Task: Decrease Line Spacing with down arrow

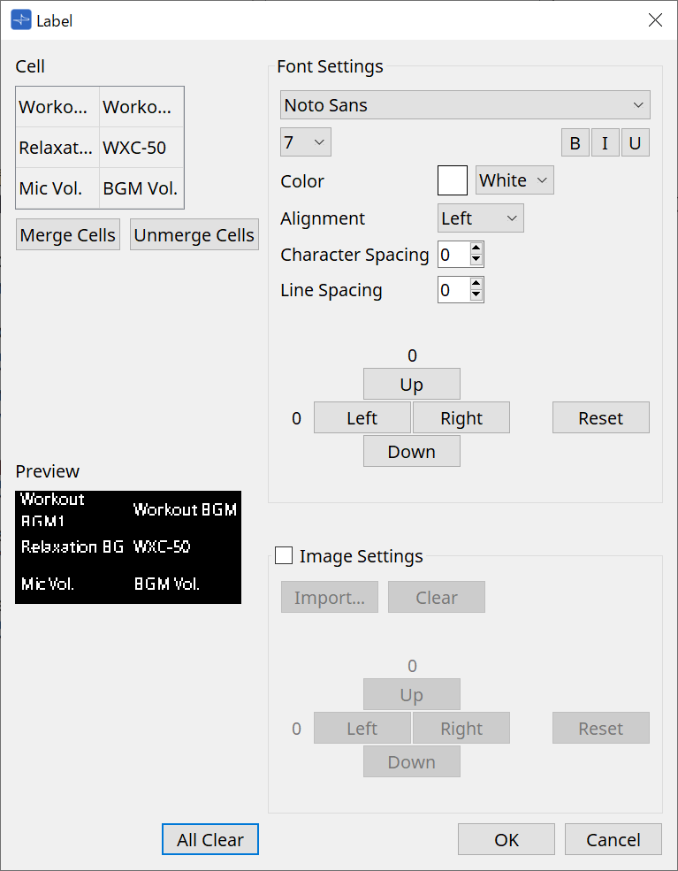Action: 478,294
